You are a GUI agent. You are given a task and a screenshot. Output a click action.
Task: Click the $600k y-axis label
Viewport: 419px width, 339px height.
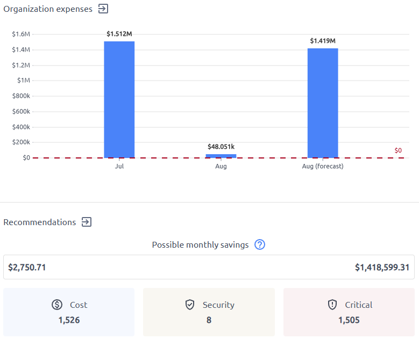click(21, 111)
